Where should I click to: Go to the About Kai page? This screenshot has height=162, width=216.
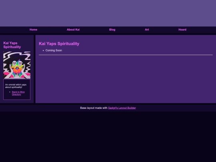click(73, 30)
